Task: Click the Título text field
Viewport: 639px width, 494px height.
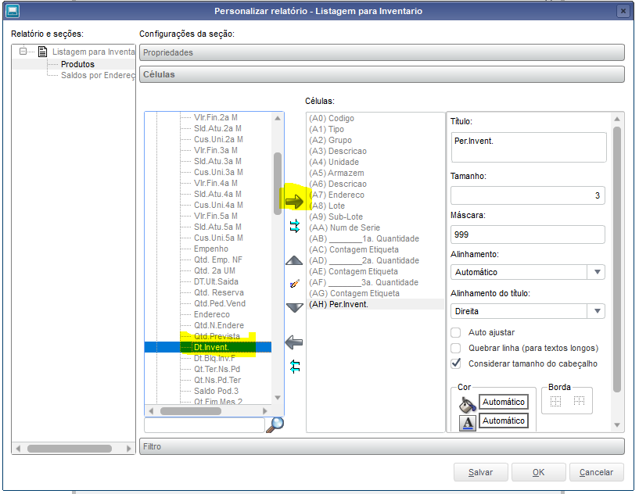Action: pyautogui.click(x=529, y=148)
